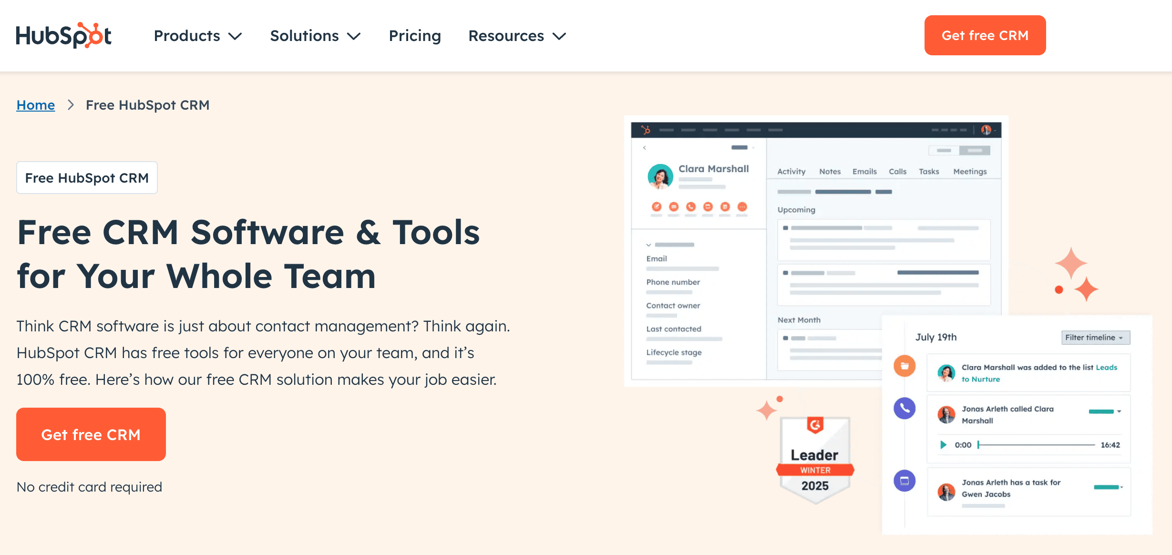This screenshot has height=555, width=1172.
Task: Click the meeting calendar icon on contact card
Action: click(726, 207)
